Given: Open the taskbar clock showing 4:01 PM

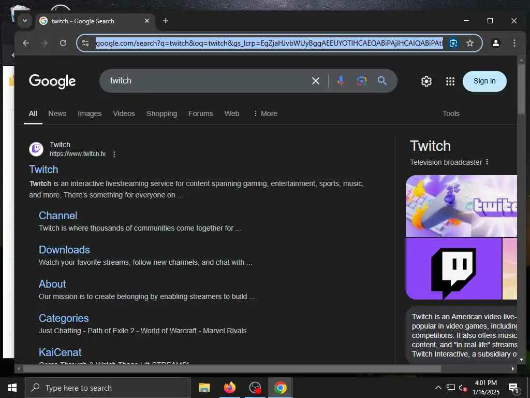Looking at the screenshot, I should tap(485, 388).
